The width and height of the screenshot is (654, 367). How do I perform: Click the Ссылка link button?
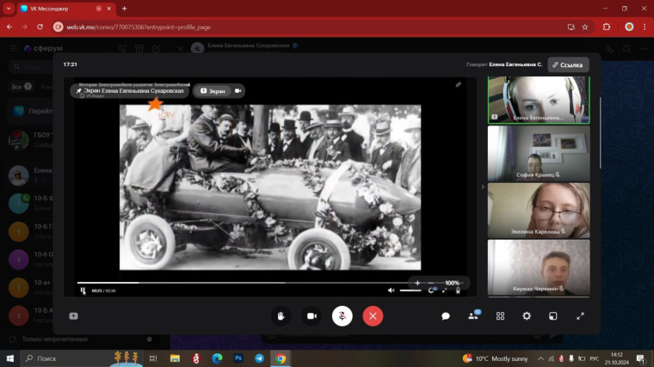[x=568, y=65]
